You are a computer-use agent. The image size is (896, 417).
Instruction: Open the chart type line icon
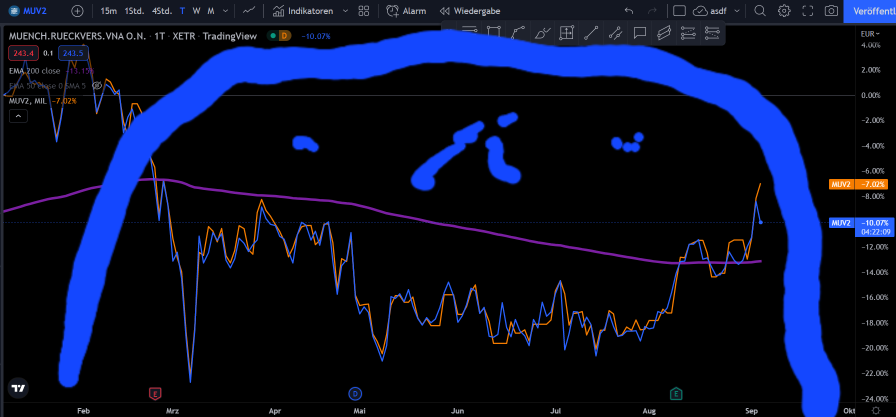coord(249,11)
